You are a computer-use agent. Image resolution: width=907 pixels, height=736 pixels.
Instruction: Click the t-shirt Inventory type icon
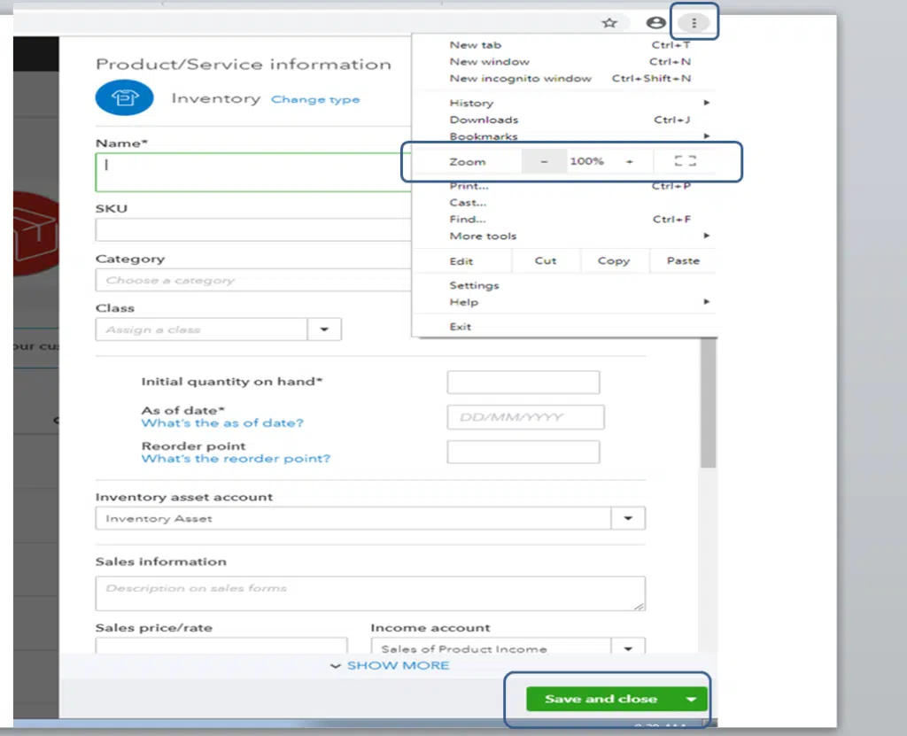(x=124, y=97)
